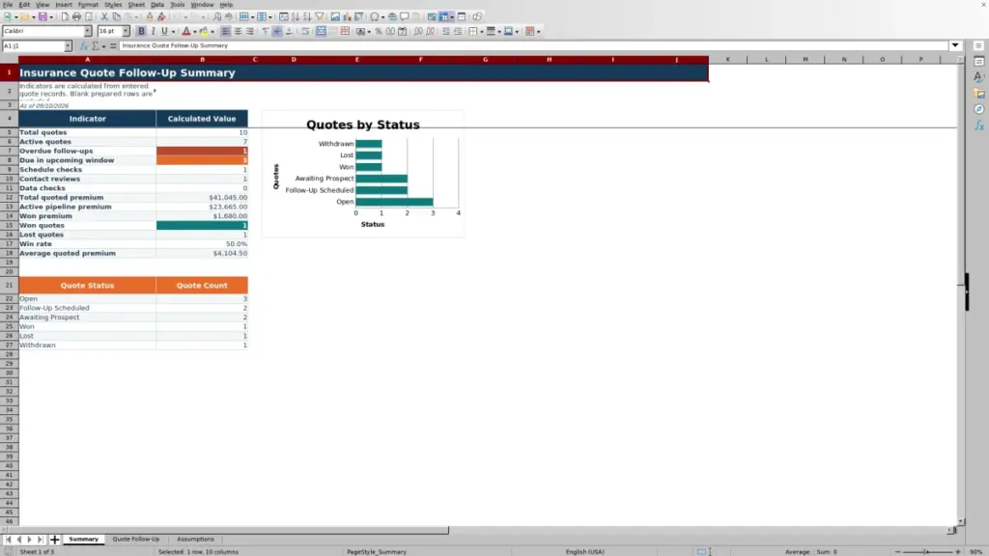Click the Insert Image icon
The height and width of the screenshot is (556, 989).
(x=335, y=17)
